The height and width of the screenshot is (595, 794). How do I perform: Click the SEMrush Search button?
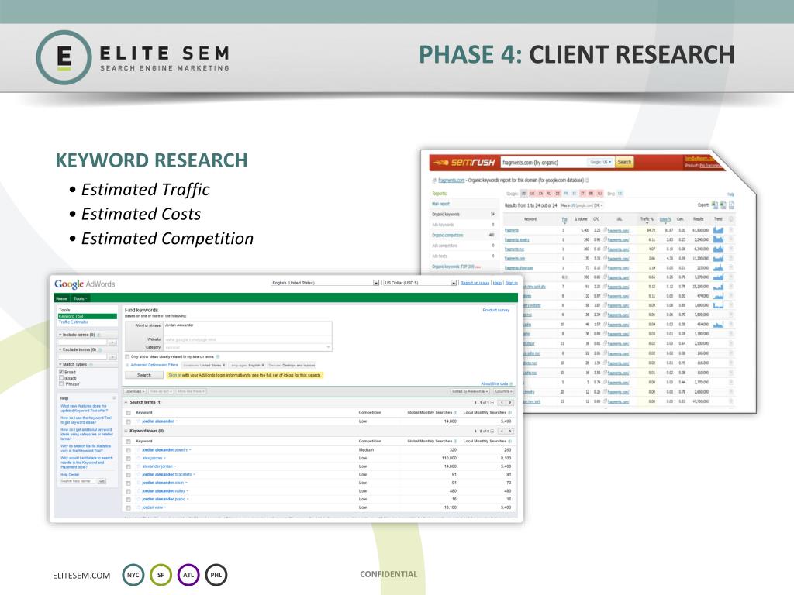pos(624,162)
